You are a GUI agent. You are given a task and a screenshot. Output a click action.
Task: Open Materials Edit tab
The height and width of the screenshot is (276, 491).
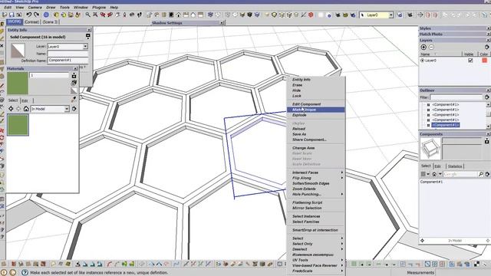click(x=25, y=100)
